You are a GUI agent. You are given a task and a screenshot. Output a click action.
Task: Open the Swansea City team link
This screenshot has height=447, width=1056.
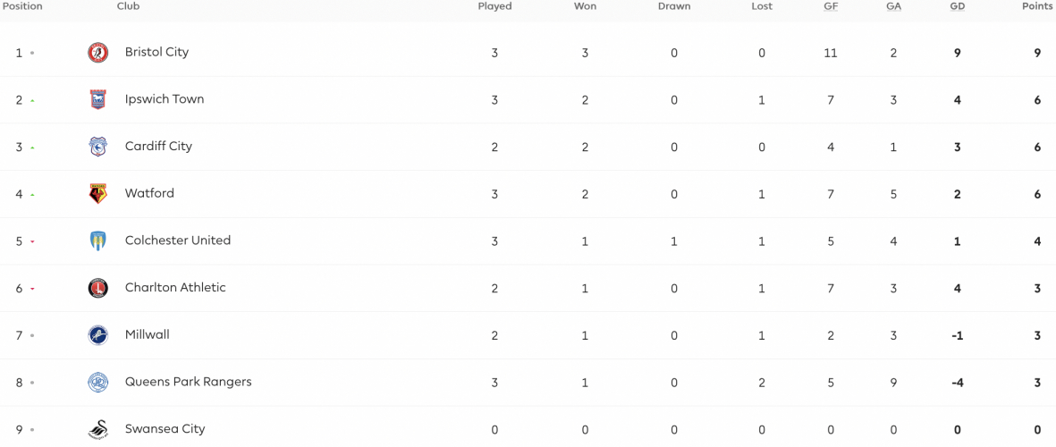tap(165, 429)
